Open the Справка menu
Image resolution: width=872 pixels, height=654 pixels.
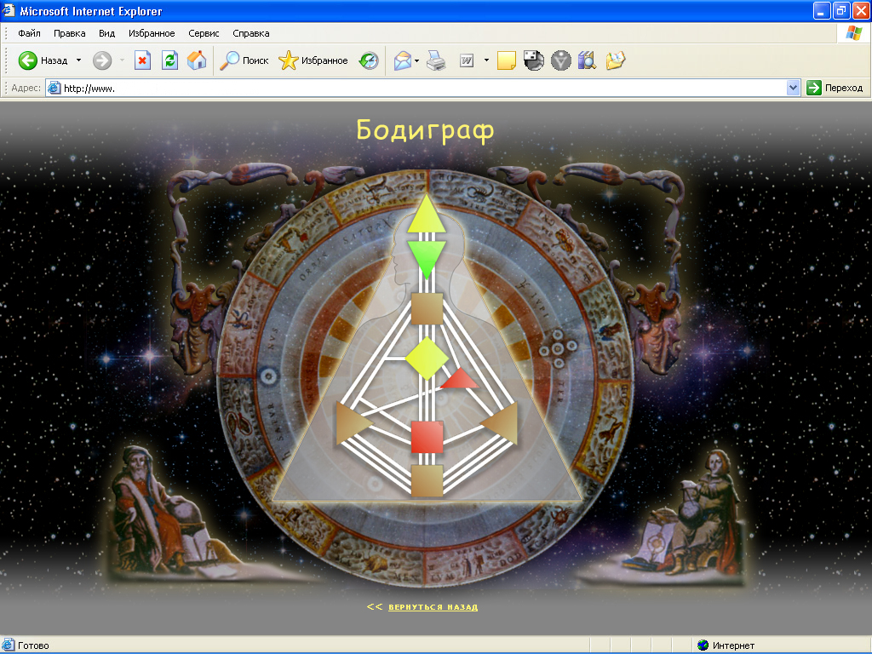pyautogui.click(x=251, y=33)
